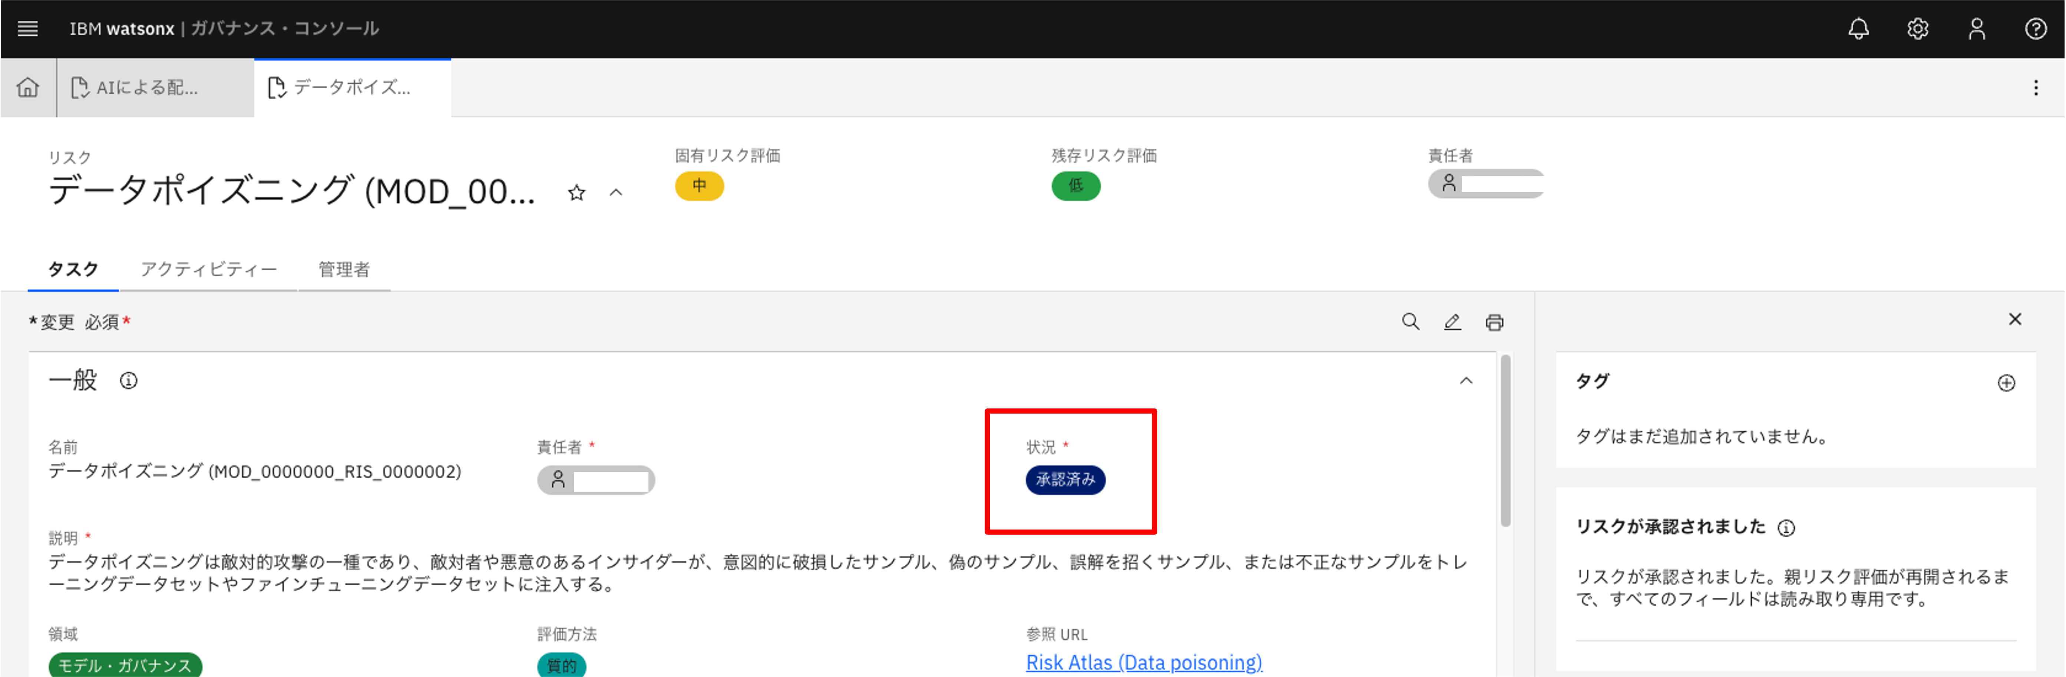Image resolution: width=2066 pixels, height=677 pixels.
Task: Open the help question mark icon
Action: [x=2036, y=29]
